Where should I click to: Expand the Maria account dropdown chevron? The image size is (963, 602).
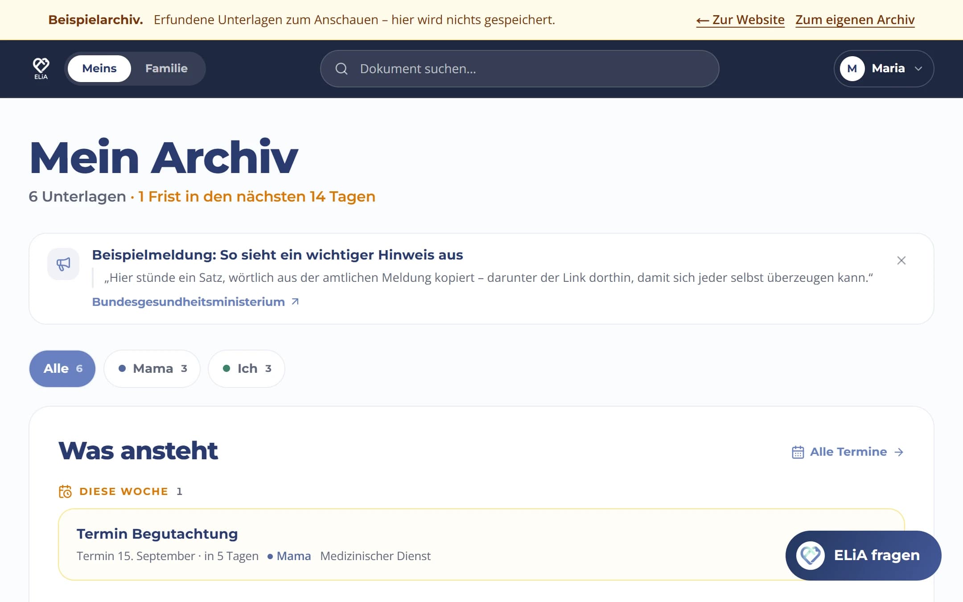(x=918, y=69)
